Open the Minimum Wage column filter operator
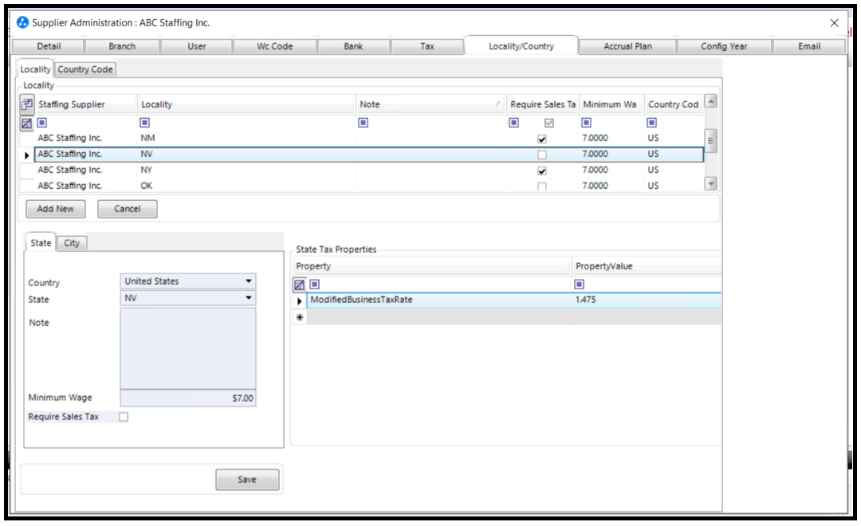The height and width of the screenshot is (526, 861). point(587,123)
